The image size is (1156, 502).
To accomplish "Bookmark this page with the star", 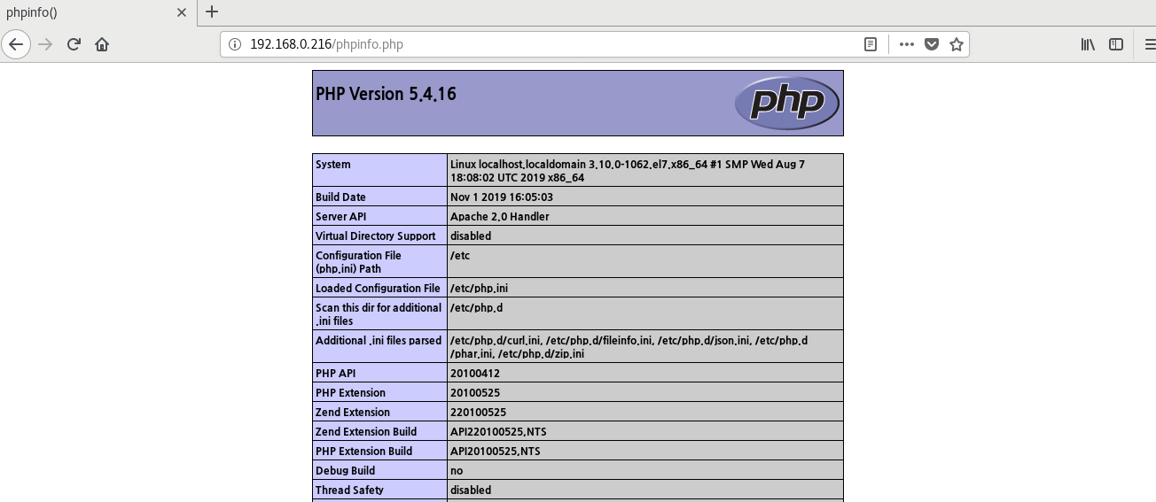I will (x=957, y=44).
